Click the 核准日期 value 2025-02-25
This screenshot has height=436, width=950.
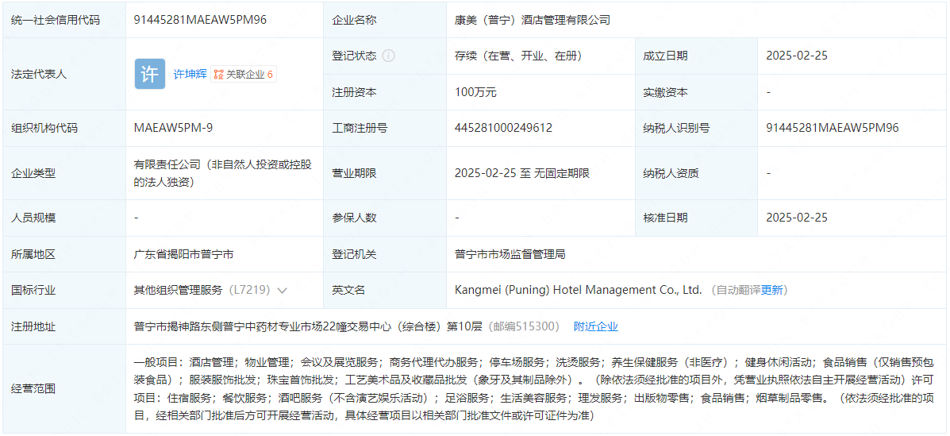coord(797,217)
